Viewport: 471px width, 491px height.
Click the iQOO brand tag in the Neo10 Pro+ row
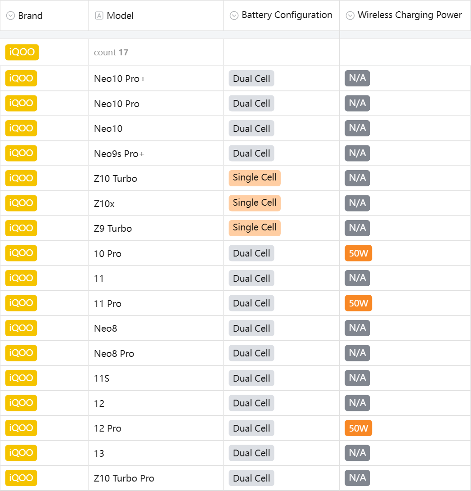coord(21,78)
